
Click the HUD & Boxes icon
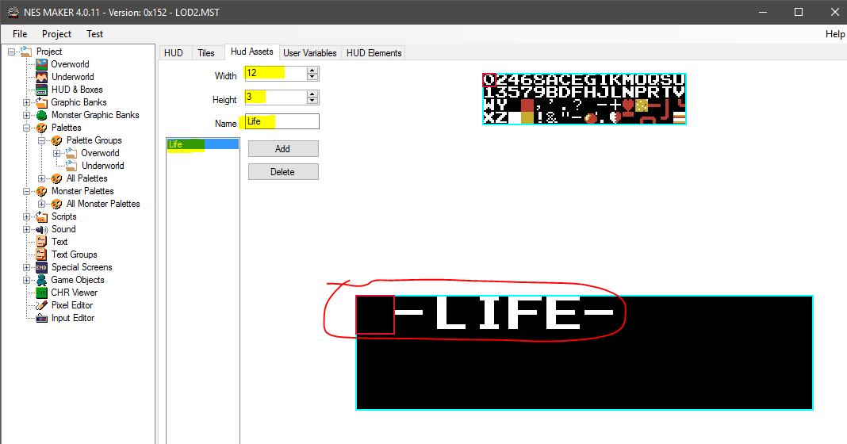click(41, 90)
